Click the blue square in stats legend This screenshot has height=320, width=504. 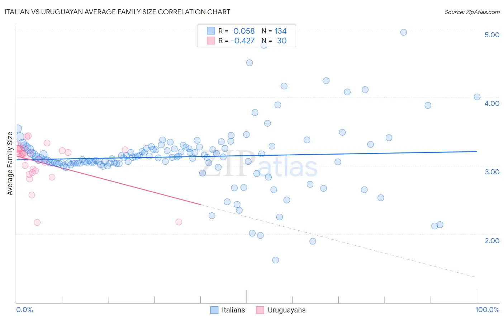pyautogui.click(x=211, y=31)
